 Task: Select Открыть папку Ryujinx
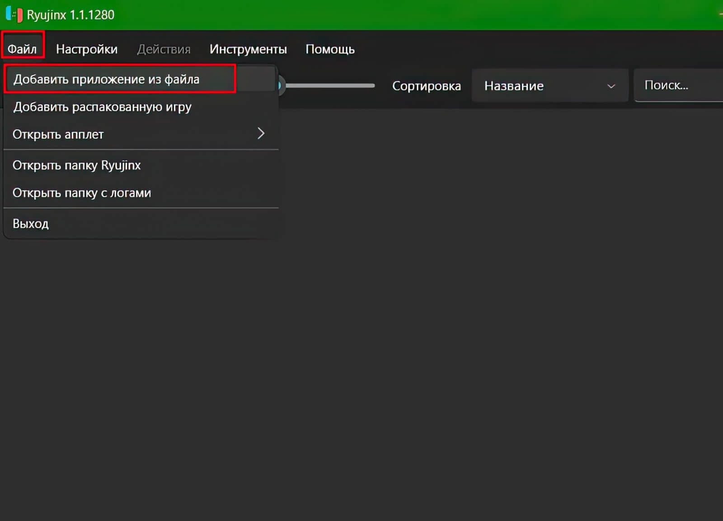[140, 165]
